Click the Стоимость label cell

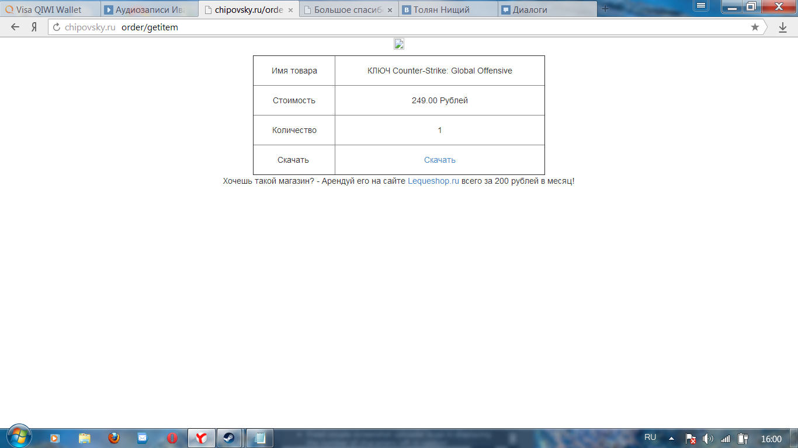click(294, 100)
